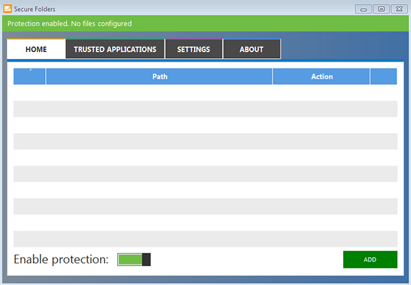The image size is (411, 285).
Task: Click the blank last column header after Action
Action: point(384,77)
